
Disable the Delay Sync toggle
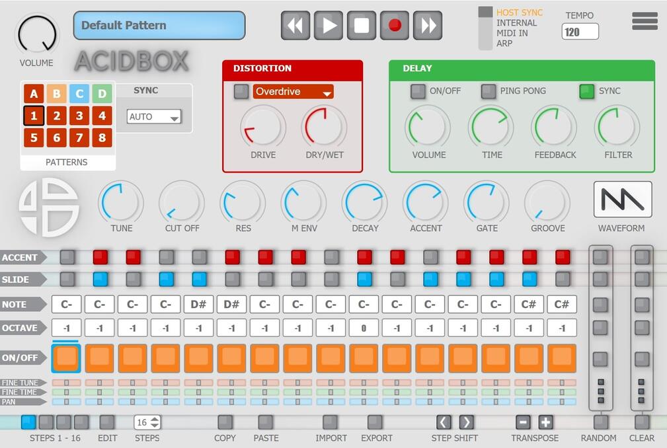pos(586,92)
